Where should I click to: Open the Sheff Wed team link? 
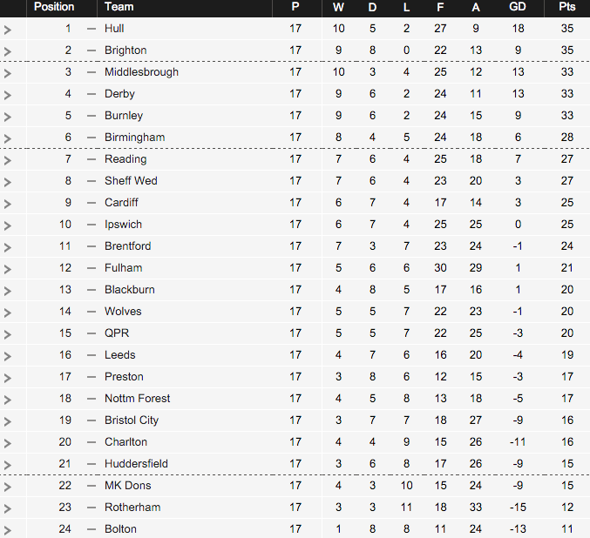click(x=131, y=181)
